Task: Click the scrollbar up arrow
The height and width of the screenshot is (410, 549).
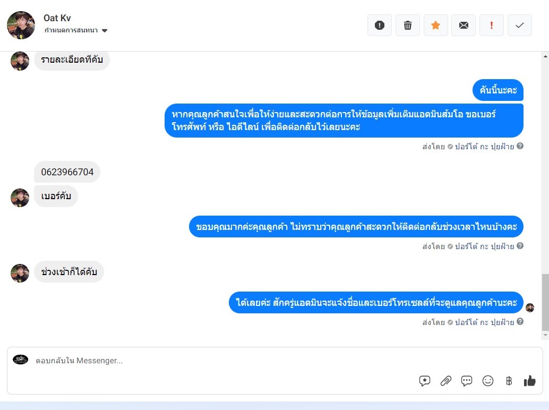Action: (x=545, y=56)
